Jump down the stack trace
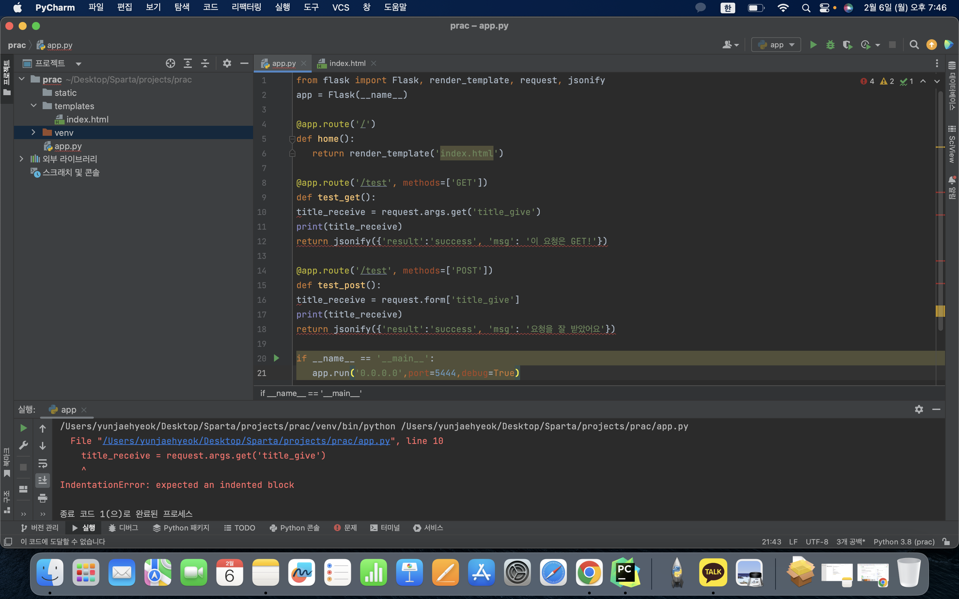The height and width of the screenshot is (599, 959). point(42,446)
